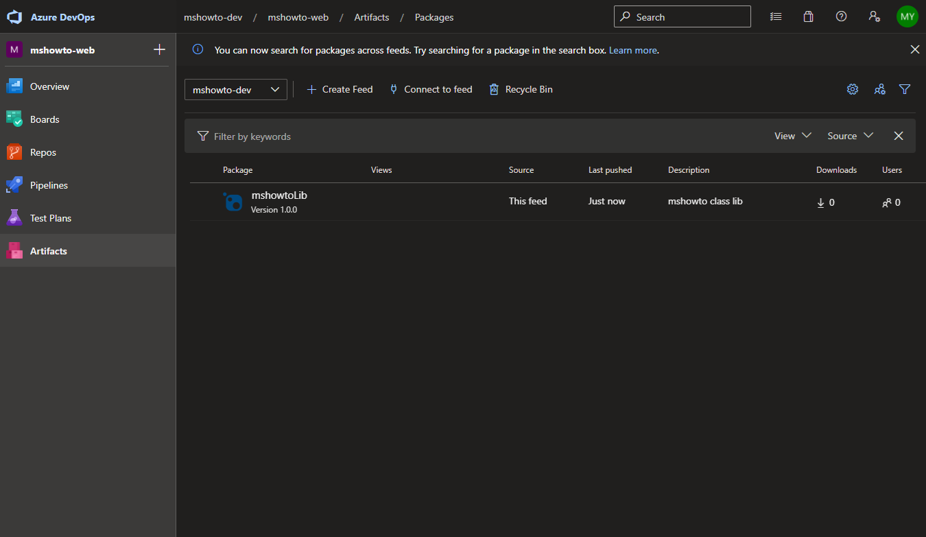Click 'This feed' source cell
Image resolution: width=926 pixels, height=537 pixels.
528,201
